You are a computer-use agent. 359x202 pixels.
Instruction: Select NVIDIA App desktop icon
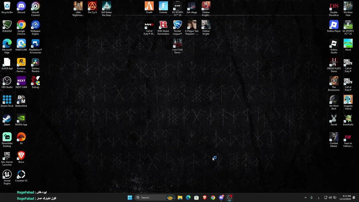pyautogui.click(x=21, y=120)
